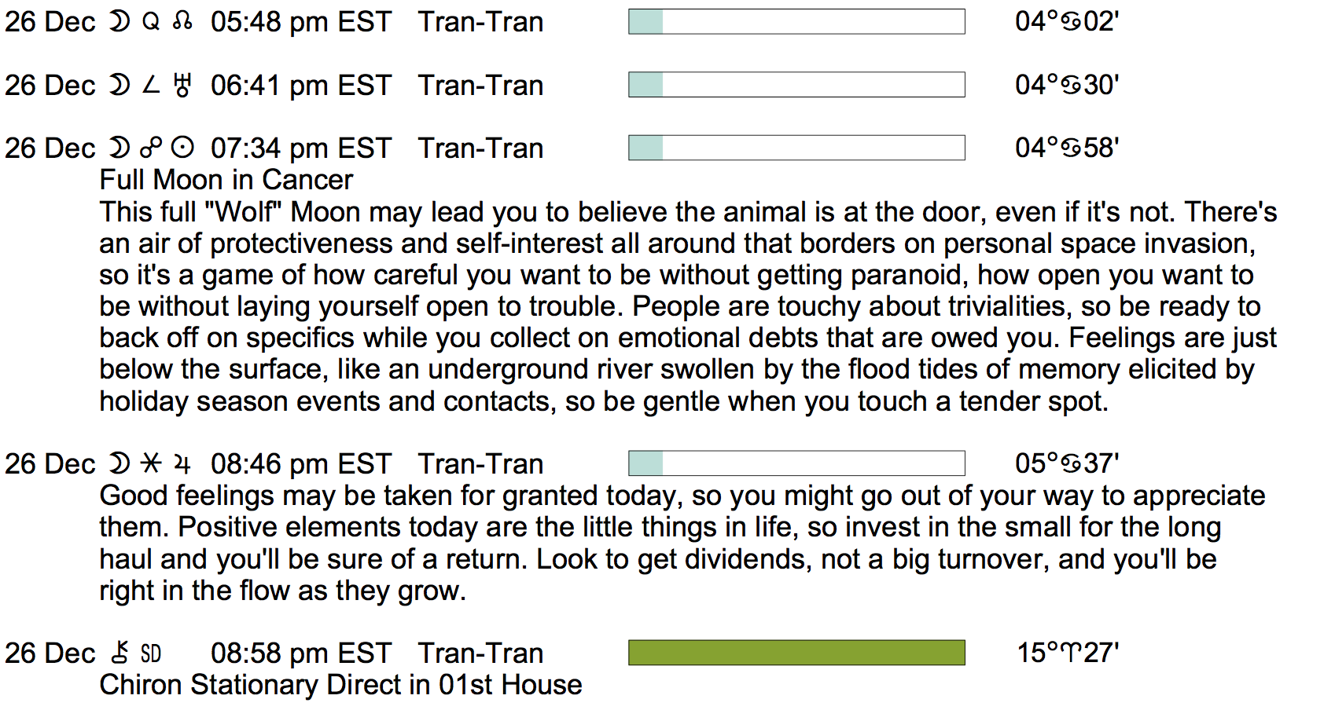
Task: Click the opposition glyph in the 07:34 pm row
Action: (x=151, y=148)
